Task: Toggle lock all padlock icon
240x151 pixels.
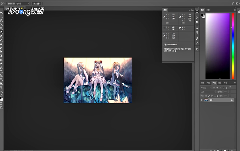Action: click(x=217, y=96)
